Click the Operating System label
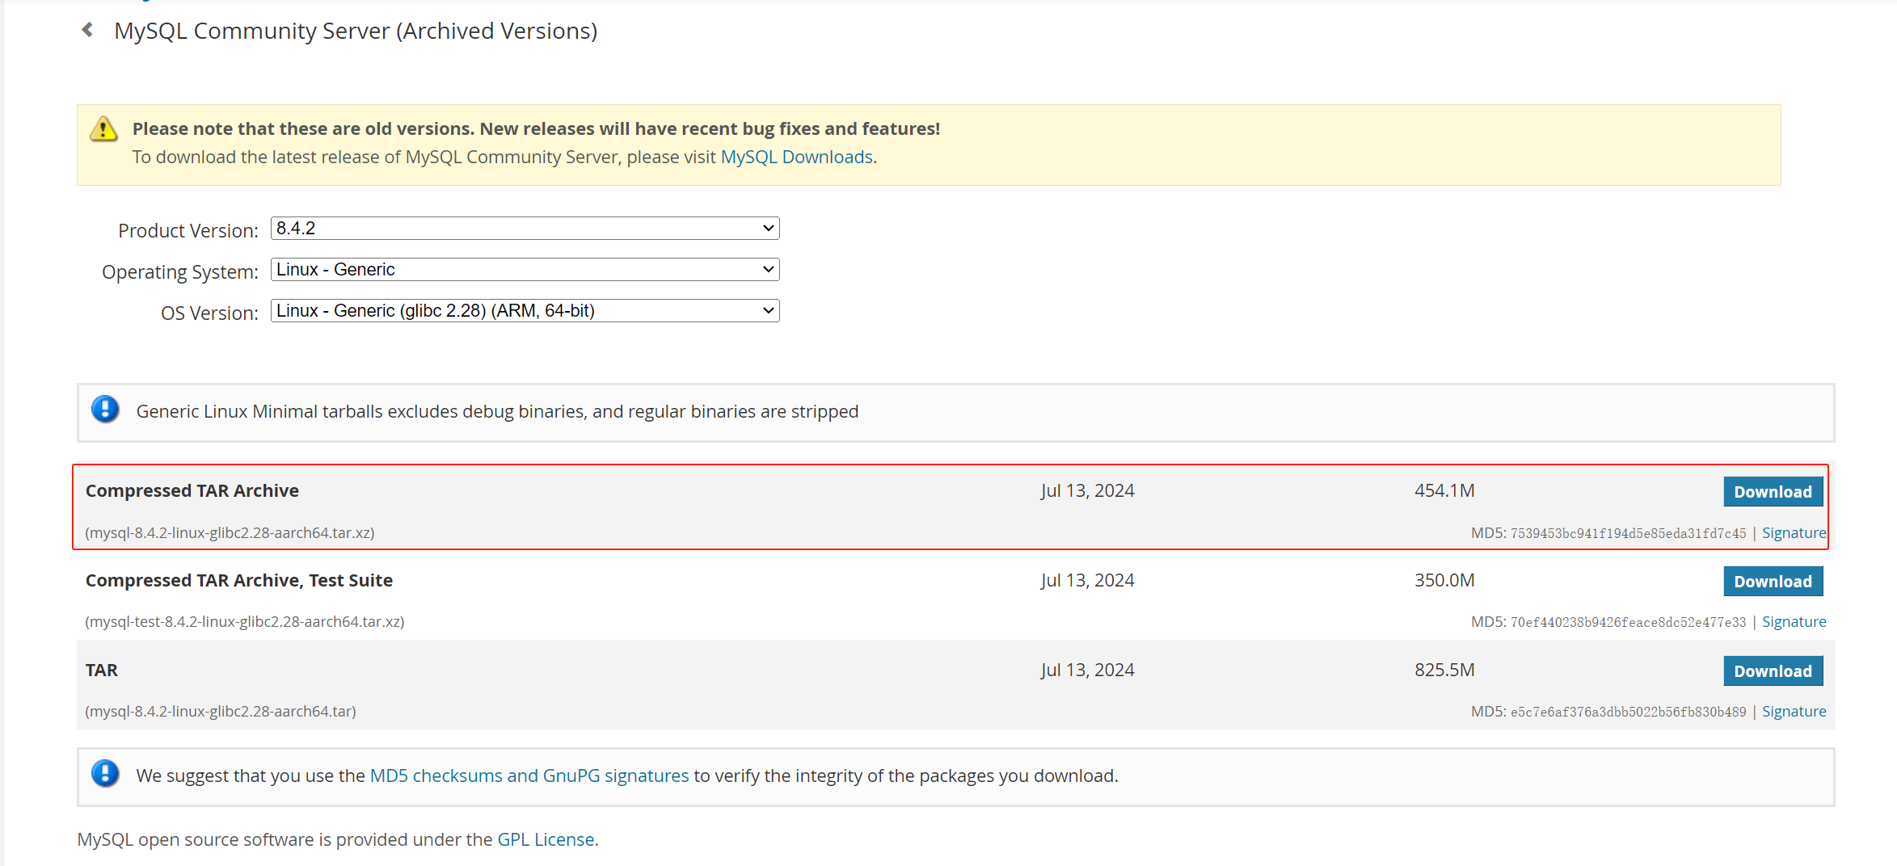This screenshot has height=866, width=1897. click(x=180, y=272)
